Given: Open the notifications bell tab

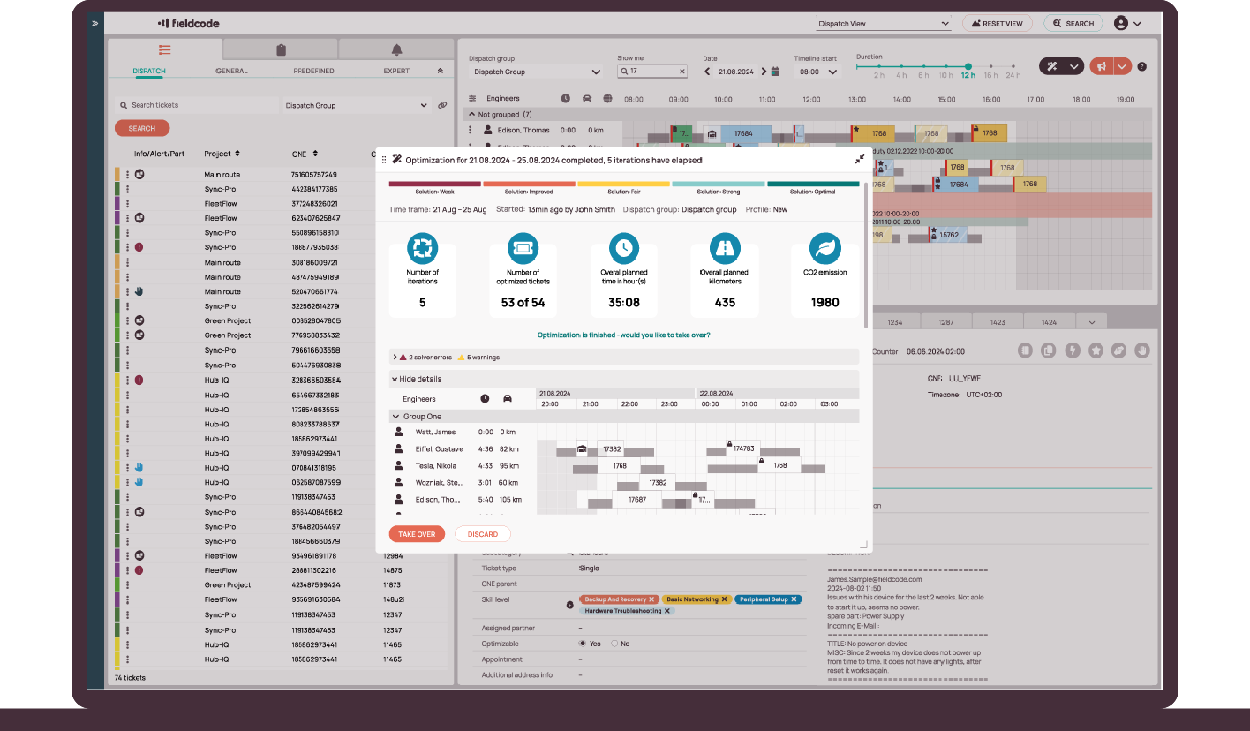Looking at the screenshot, I should pos(396,49).
